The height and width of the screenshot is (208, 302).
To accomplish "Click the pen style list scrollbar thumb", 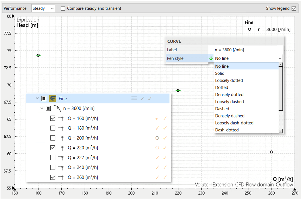I will (281, 89).
